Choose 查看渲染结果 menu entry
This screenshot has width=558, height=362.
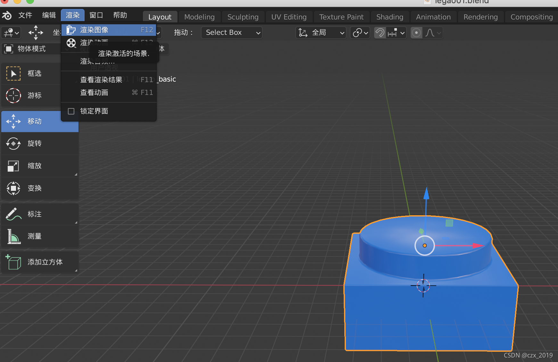coord(109,80)
